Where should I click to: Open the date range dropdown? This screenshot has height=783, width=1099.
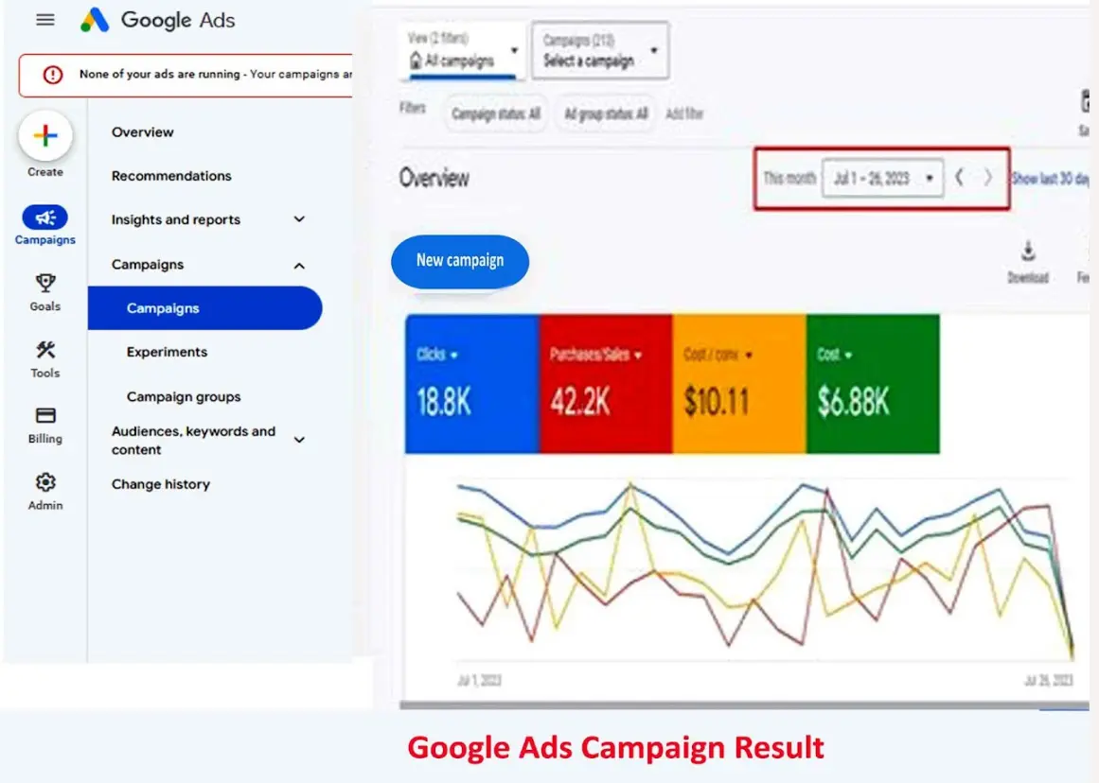pyautogui.click(x=882, y=178)
